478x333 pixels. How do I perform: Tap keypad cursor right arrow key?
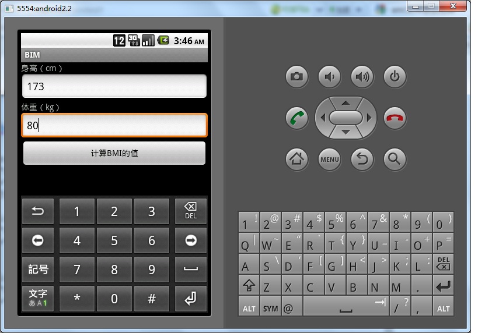191,240
